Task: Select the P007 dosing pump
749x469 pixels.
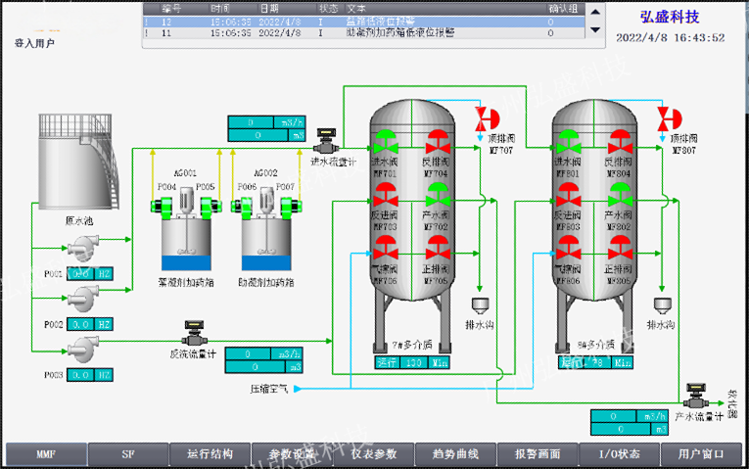Action: click(x=291, y=208)
